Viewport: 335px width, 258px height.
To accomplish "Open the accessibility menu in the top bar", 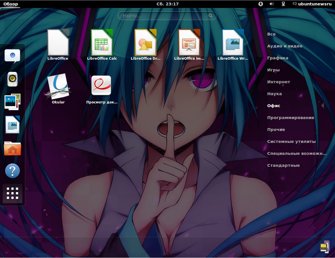I will [x=260, y=4].
